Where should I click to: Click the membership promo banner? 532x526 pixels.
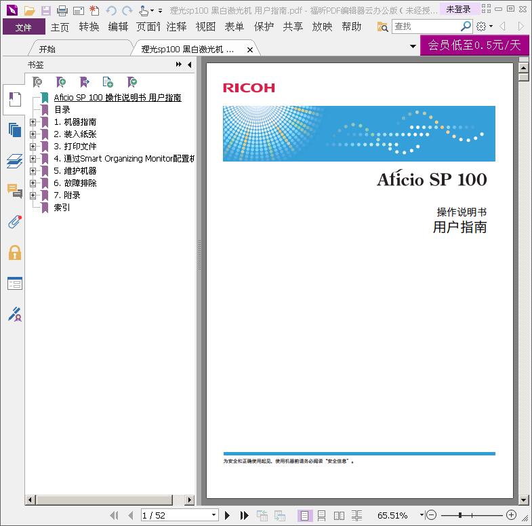tap(474, 45)
